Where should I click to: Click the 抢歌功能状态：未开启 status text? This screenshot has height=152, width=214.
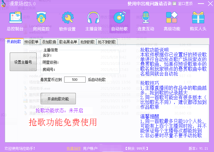(x=59, y=110)
